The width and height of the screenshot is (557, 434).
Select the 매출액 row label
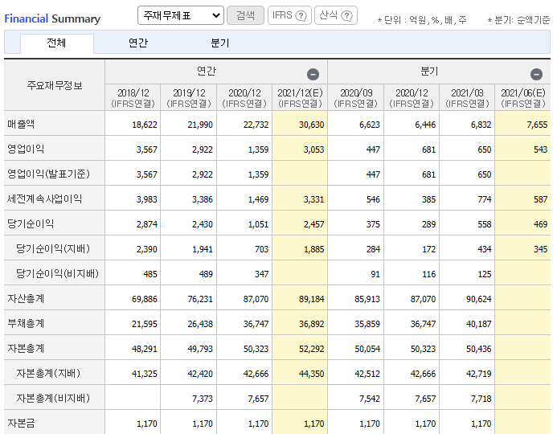pyautogui.click(x=22, y=124)
